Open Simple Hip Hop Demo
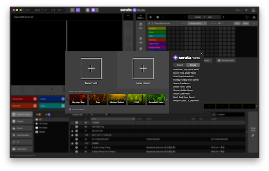The height and width of the screenshot is (171, 269). tap(183, 90)
